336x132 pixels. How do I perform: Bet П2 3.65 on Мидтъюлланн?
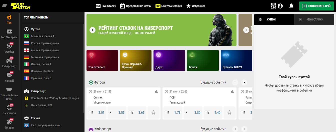(137, 112)
